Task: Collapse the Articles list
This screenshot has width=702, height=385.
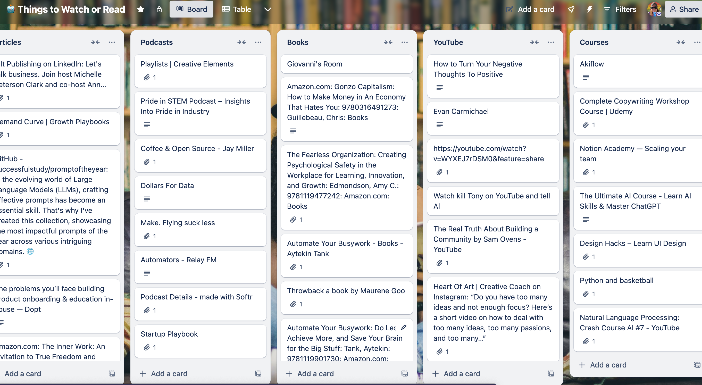Action: point(95,42)
